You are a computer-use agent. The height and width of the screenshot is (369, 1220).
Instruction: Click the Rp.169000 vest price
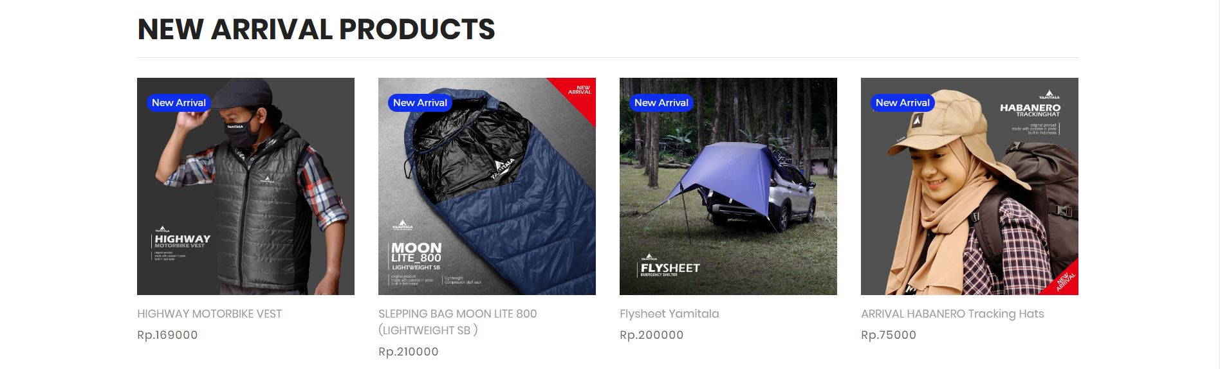[x=167, y=335]
